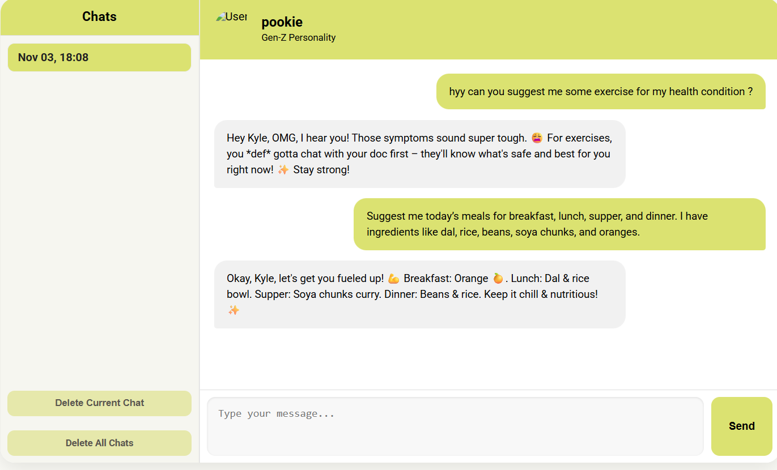Delete the current chat

[99, 403]
